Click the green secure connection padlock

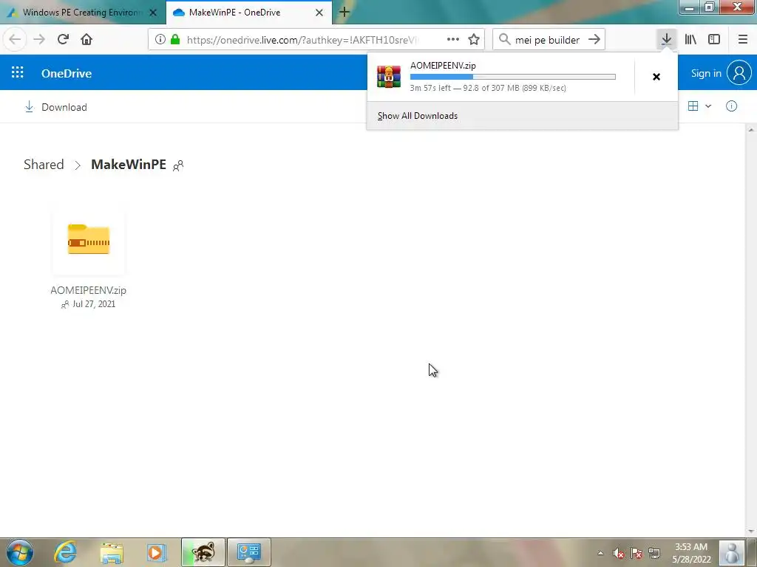click(175, 40)
